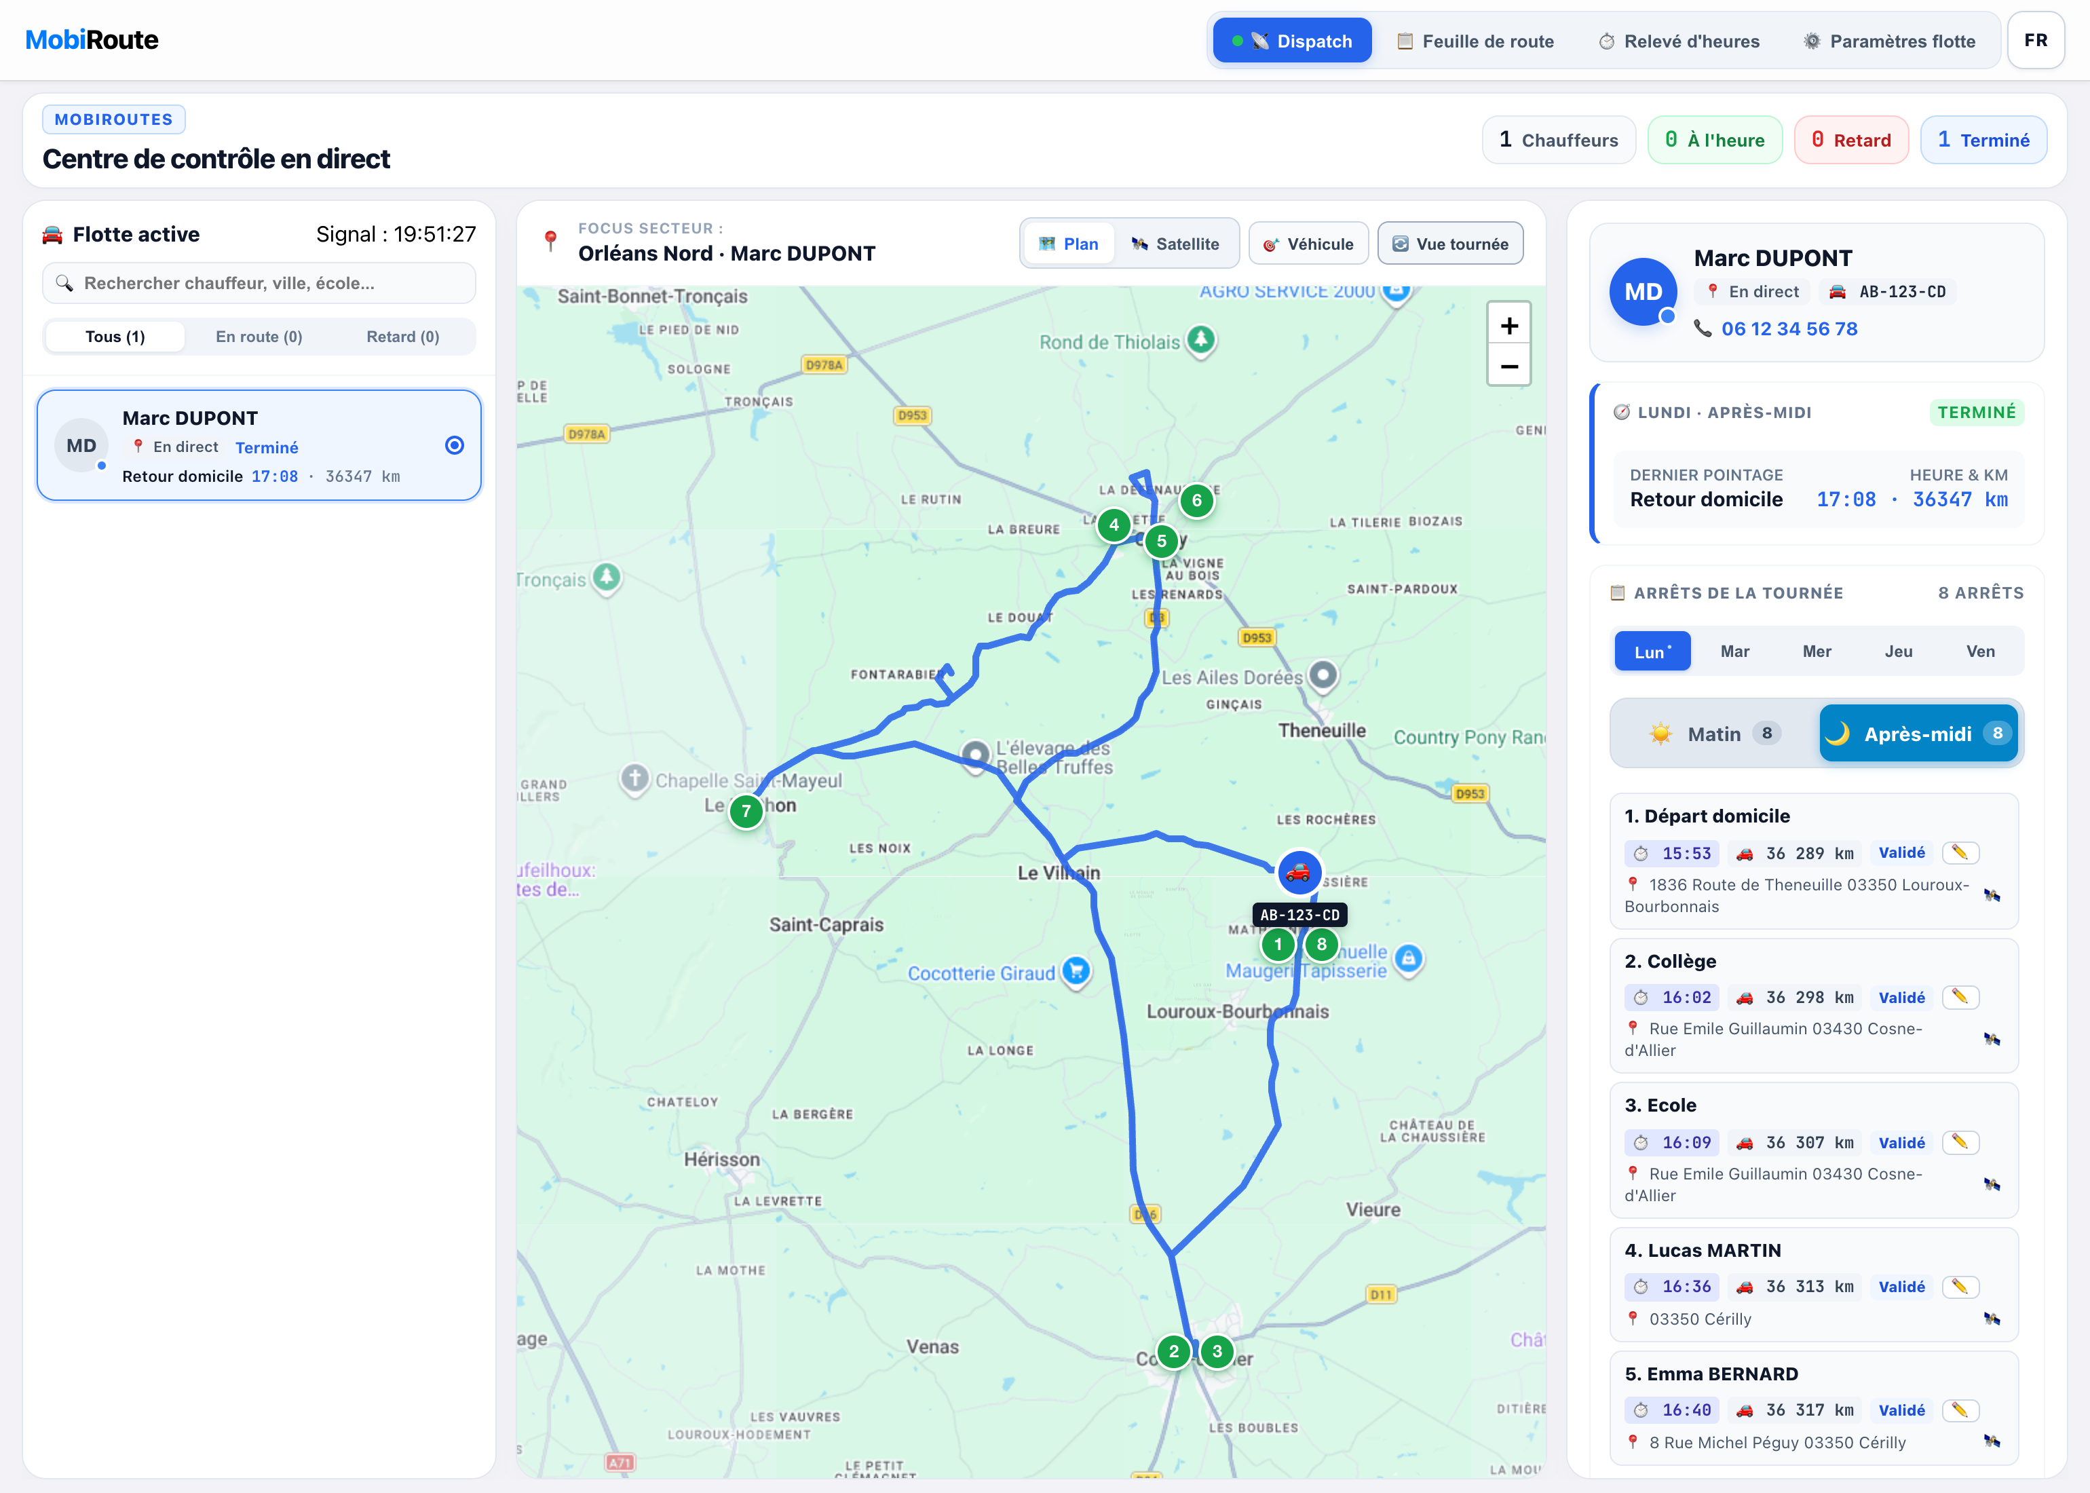Select Jeu day tab

[x=1898, y=651]
